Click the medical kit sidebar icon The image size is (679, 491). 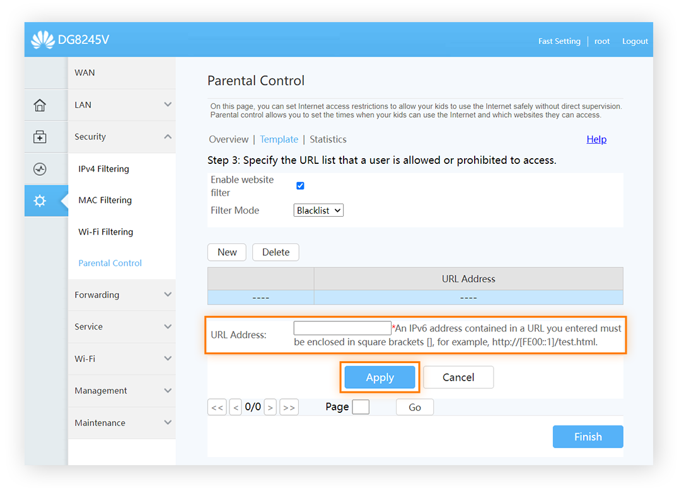(x=40, y=137)
